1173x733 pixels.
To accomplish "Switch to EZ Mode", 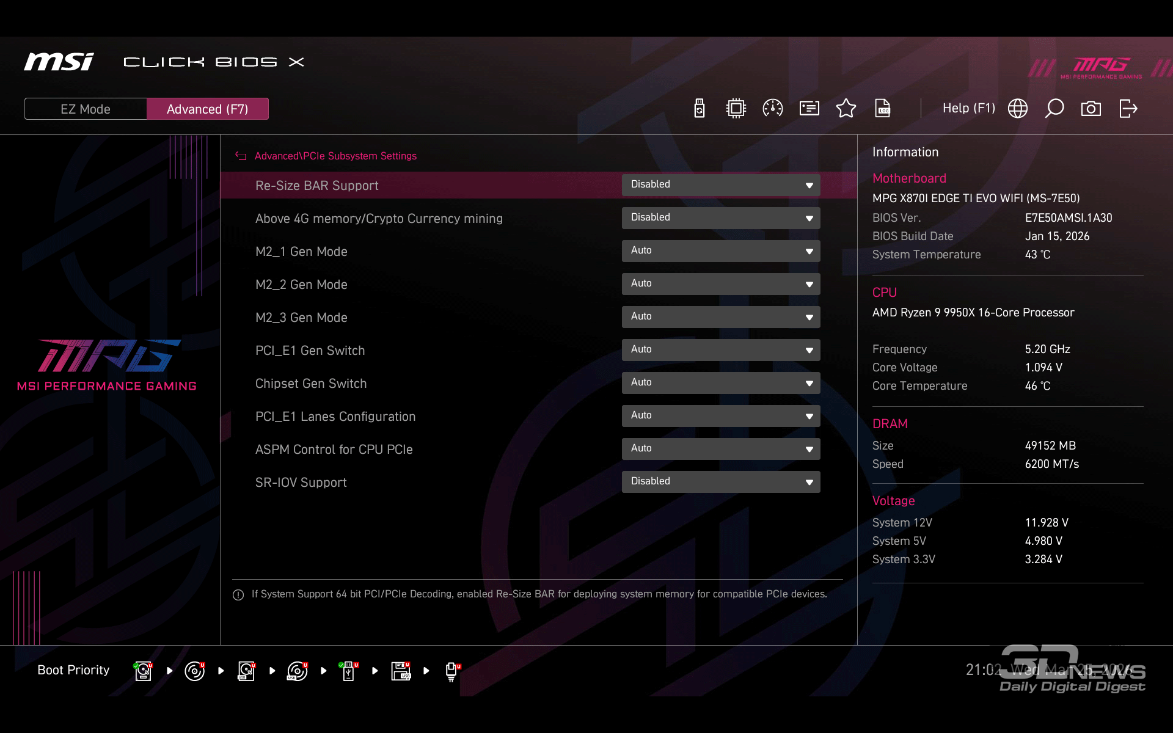I will click(x=86, y=109).
